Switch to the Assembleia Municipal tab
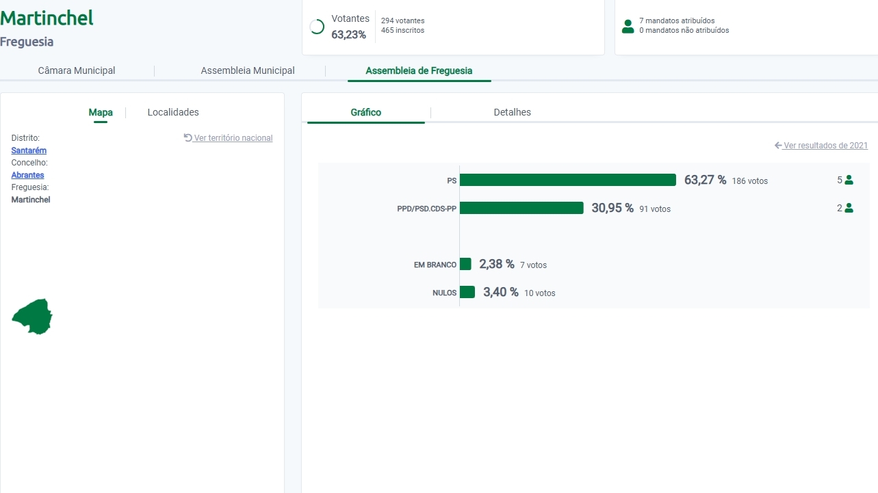The image size is (878, 493). point(248,70)
